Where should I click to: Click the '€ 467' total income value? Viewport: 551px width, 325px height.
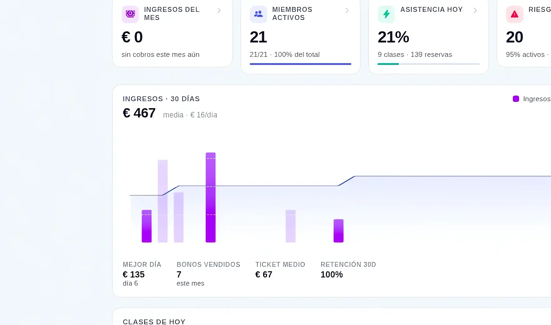click(x=139, y=113)
